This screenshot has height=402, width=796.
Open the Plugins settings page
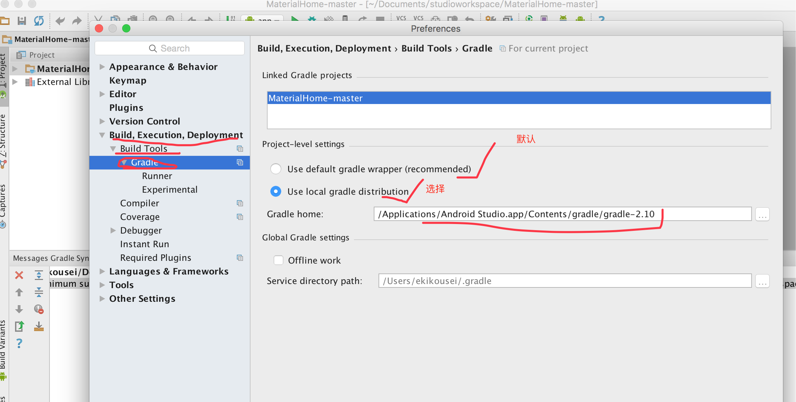pyautogui.click(x=126, y=108)
